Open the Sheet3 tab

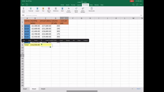pyautogui.click(x=43, y=89)
